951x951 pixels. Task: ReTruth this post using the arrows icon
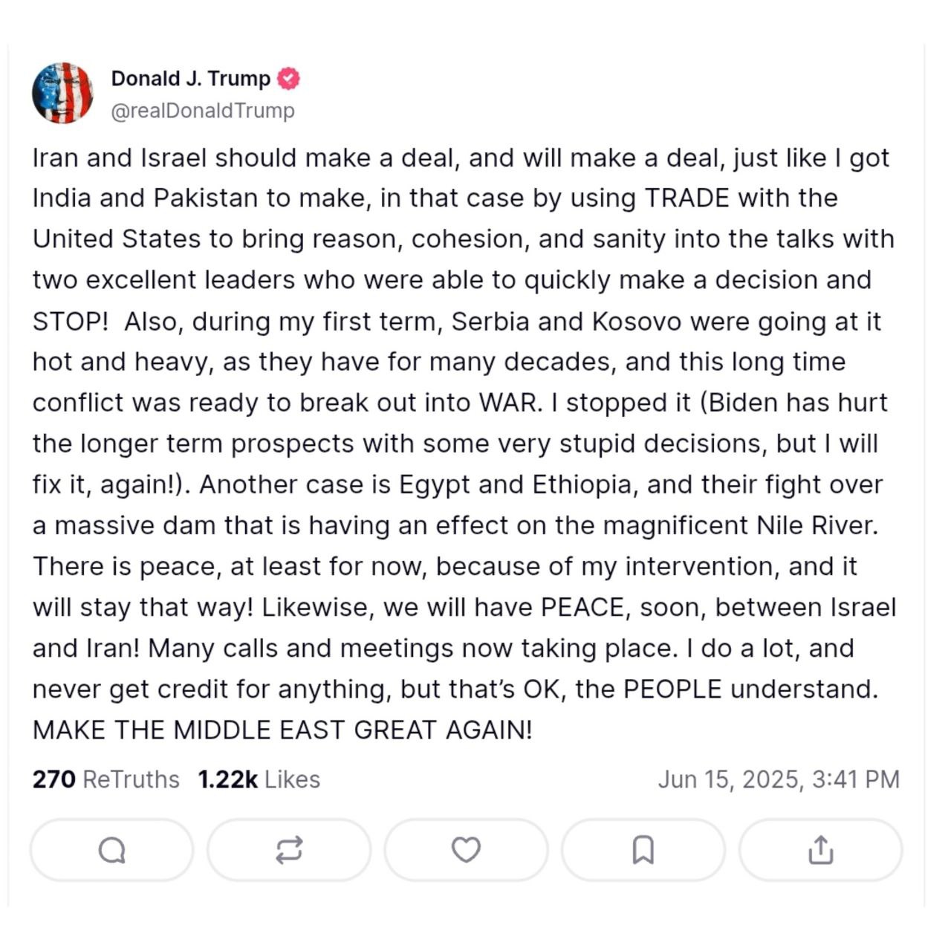289,850
